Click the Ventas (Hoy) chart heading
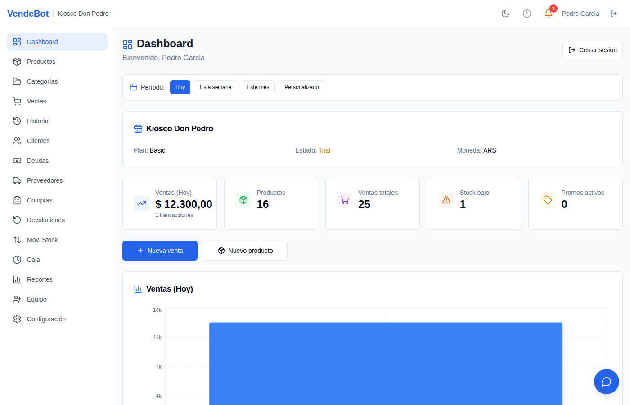 pyautogui.click(x=170, y=289)
